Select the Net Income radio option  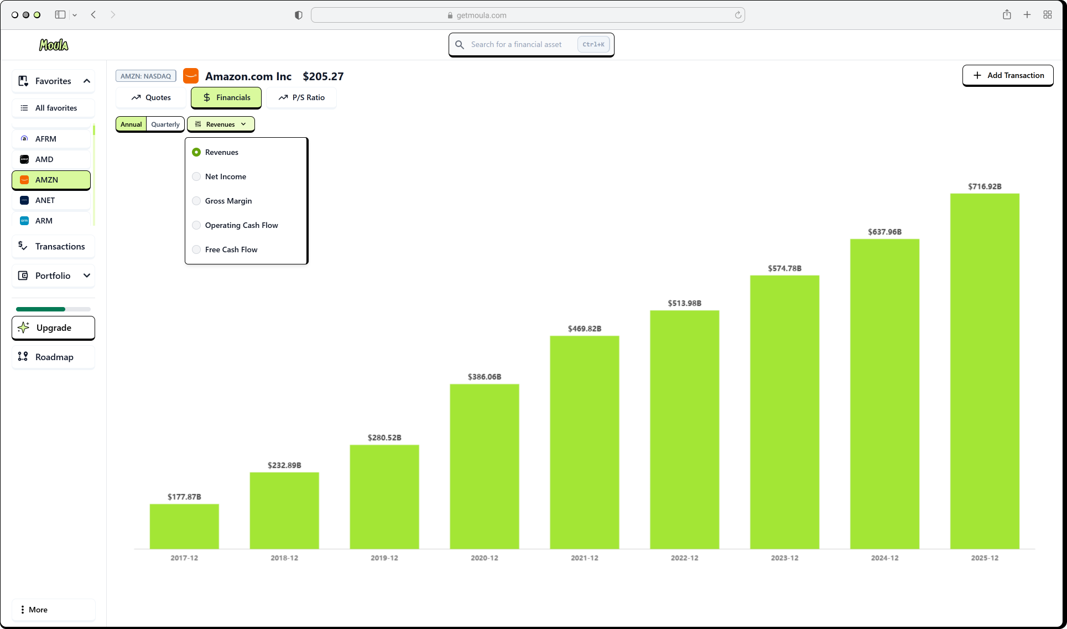196,176
